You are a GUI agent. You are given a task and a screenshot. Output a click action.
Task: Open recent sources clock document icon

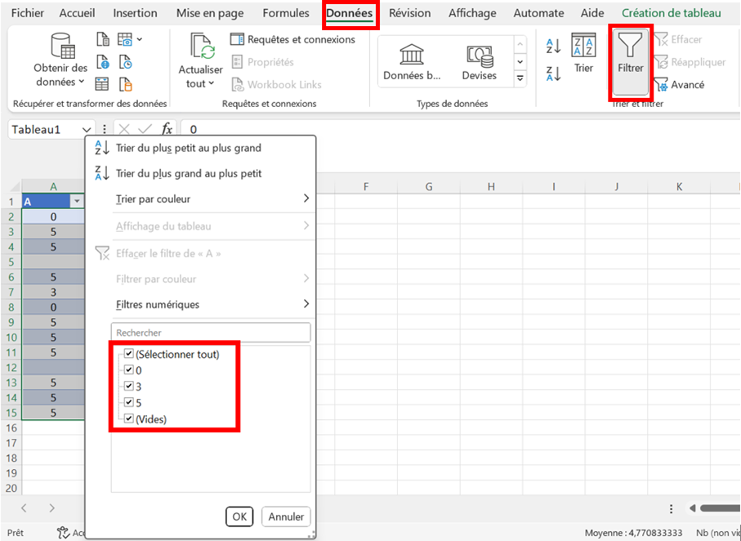tap(125, 62)
